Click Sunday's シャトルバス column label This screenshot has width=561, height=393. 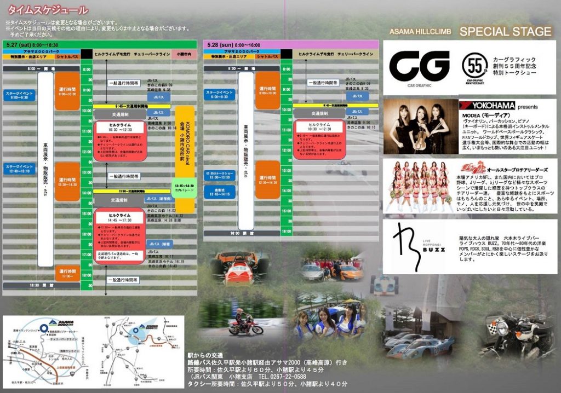pyautogui.click(x=267, y=56)
